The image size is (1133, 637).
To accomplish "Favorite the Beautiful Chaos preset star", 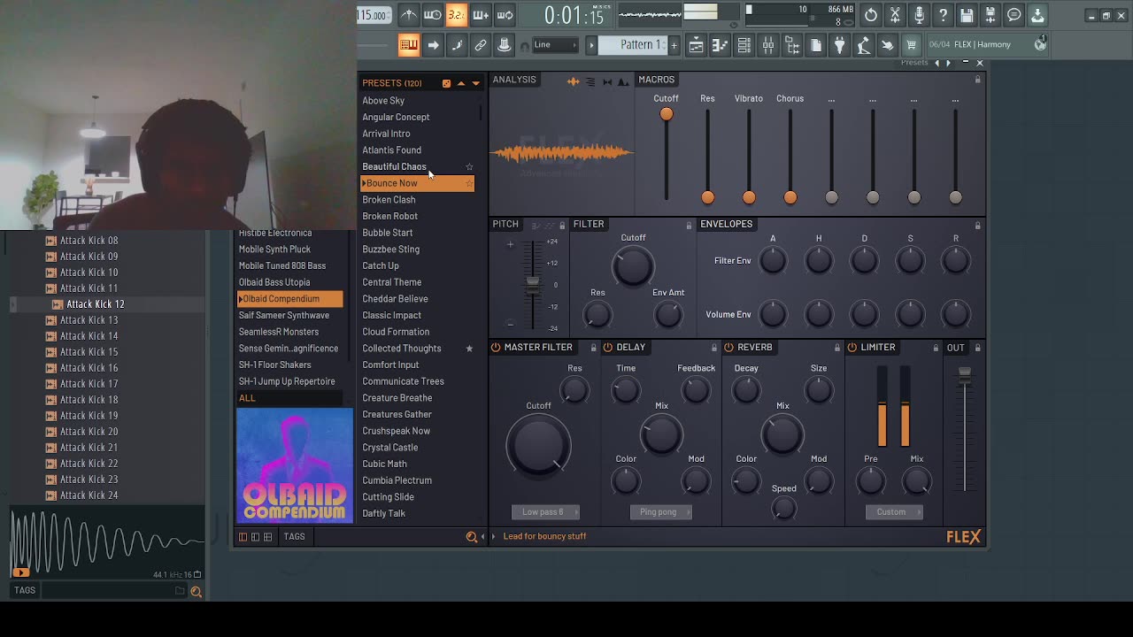I will [469, 166].
